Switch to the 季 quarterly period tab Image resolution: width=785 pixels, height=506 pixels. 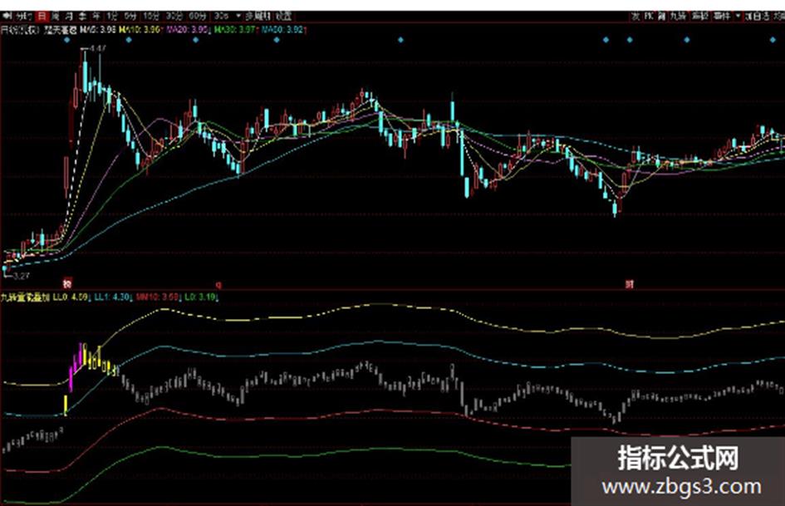point(82,16)
